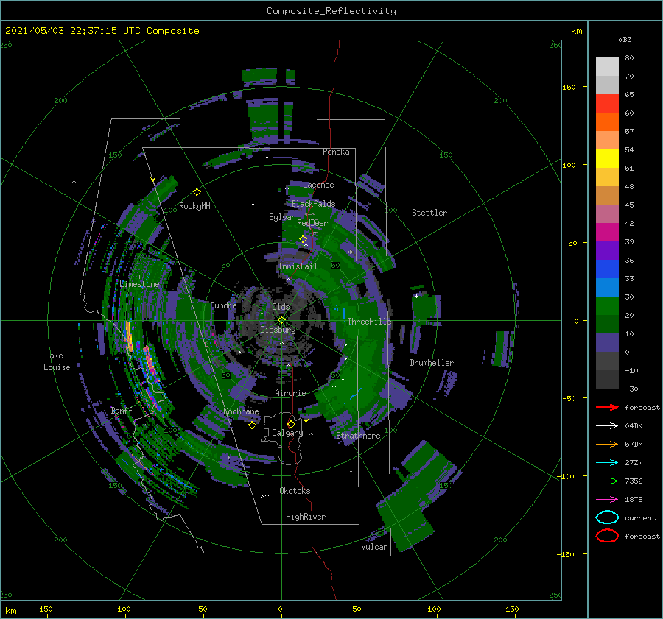Click the yellow radar-center diamond near Didsbury

click(281, 320)
